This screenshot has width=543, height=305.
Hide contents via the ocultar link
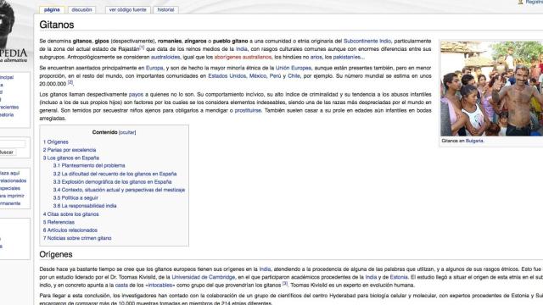pyautogui.click(x=127, y=132)
